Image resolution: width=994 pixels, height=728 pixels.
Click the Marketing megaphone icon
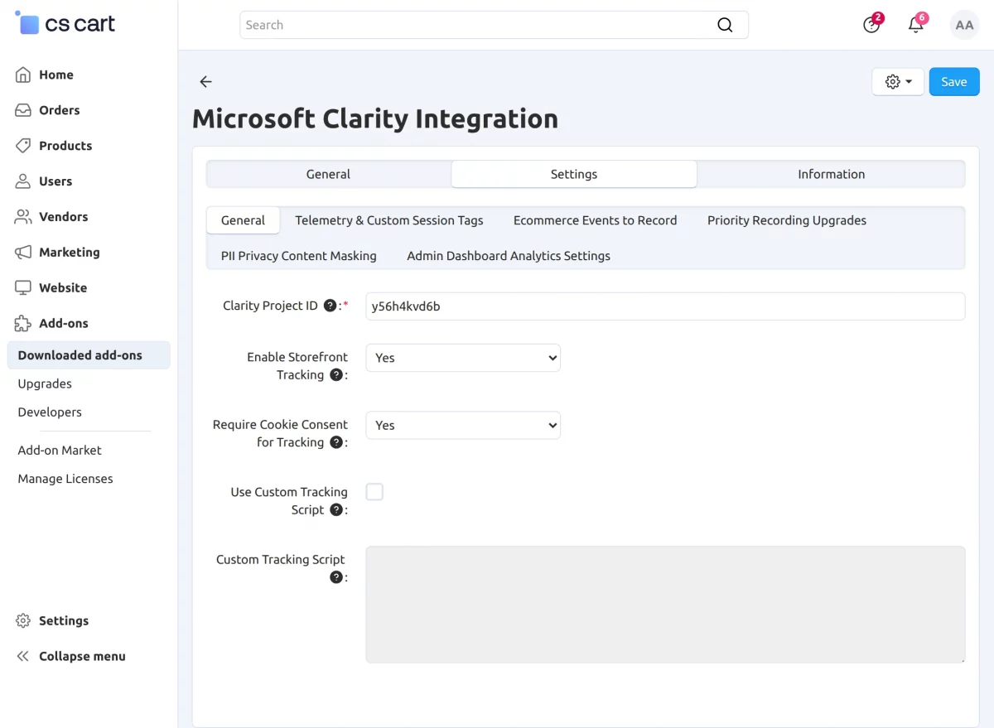coord(23,253)
